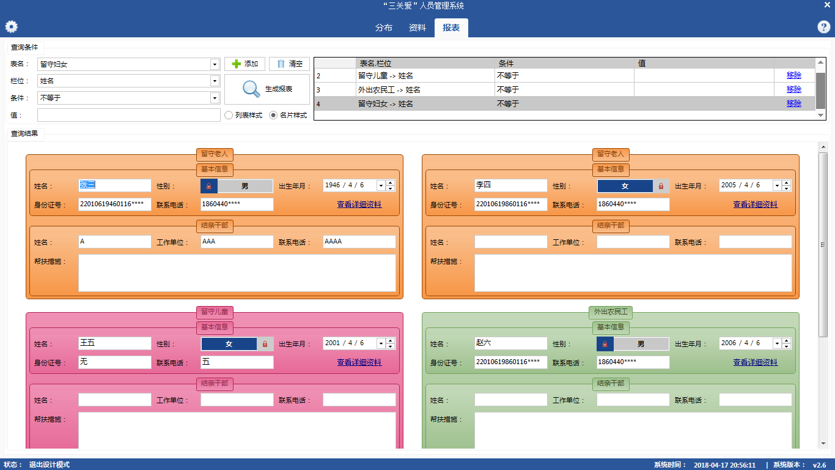
Task: Select the 报表 tab
Action: (451, 28)
